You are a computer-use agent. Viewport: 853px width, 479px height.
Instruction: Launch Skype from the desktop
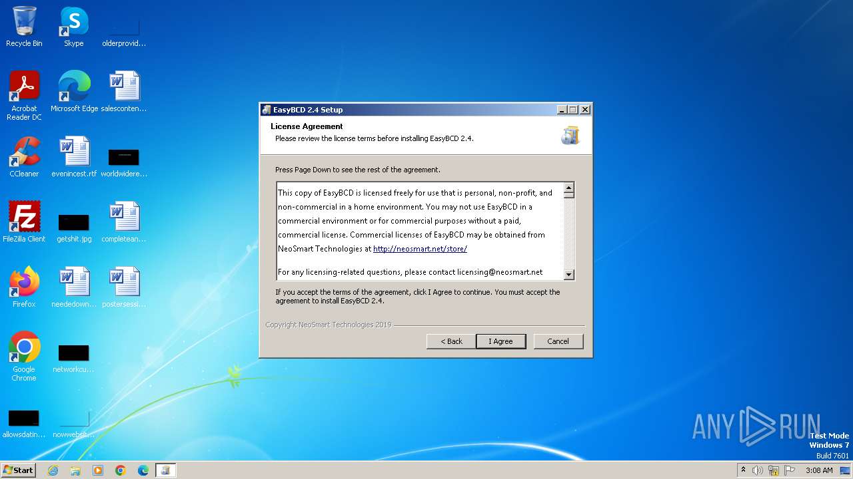coord(73,27)
